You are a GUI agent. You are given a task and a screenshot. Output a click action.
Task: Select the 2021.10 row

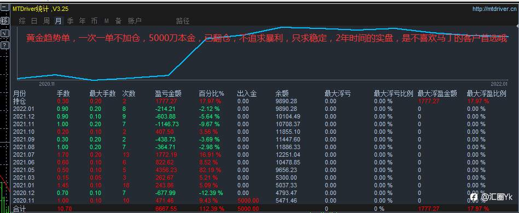tap(259, 132)
